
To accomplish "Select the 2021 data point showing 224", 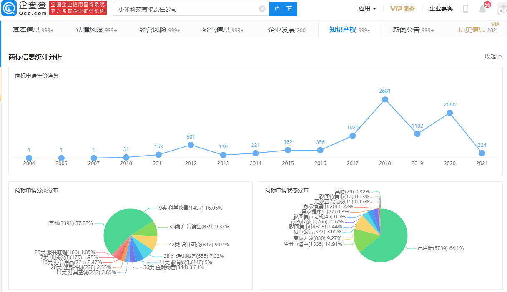I will pos(482,153).
